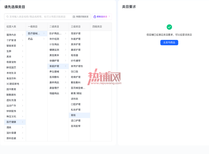Select 鞋靴箱包 category
Screen dimensions: 209x154
point(15,95)
